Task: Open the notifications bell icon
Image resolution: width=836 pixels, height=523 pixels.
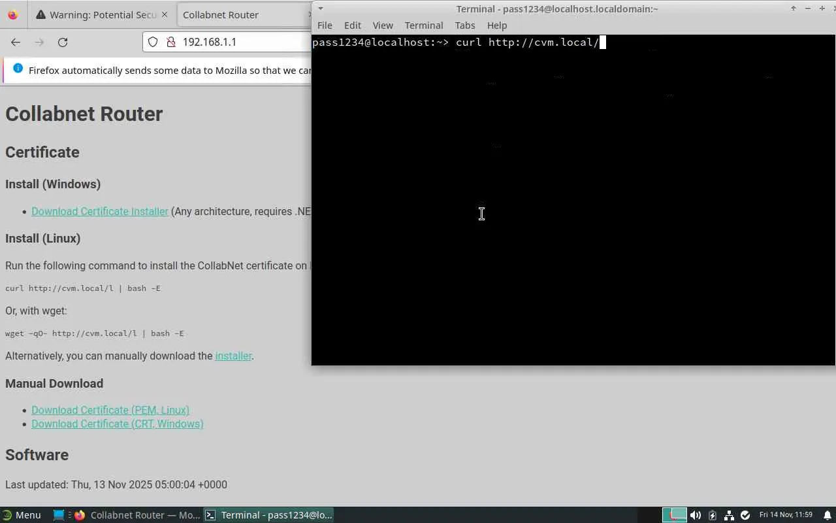Action: pos(827,515)
